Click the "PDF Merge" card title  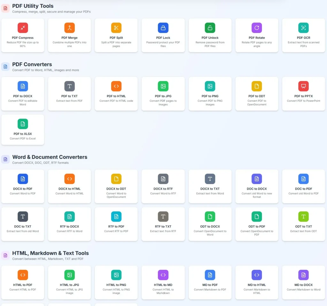(x=69, y=38)
